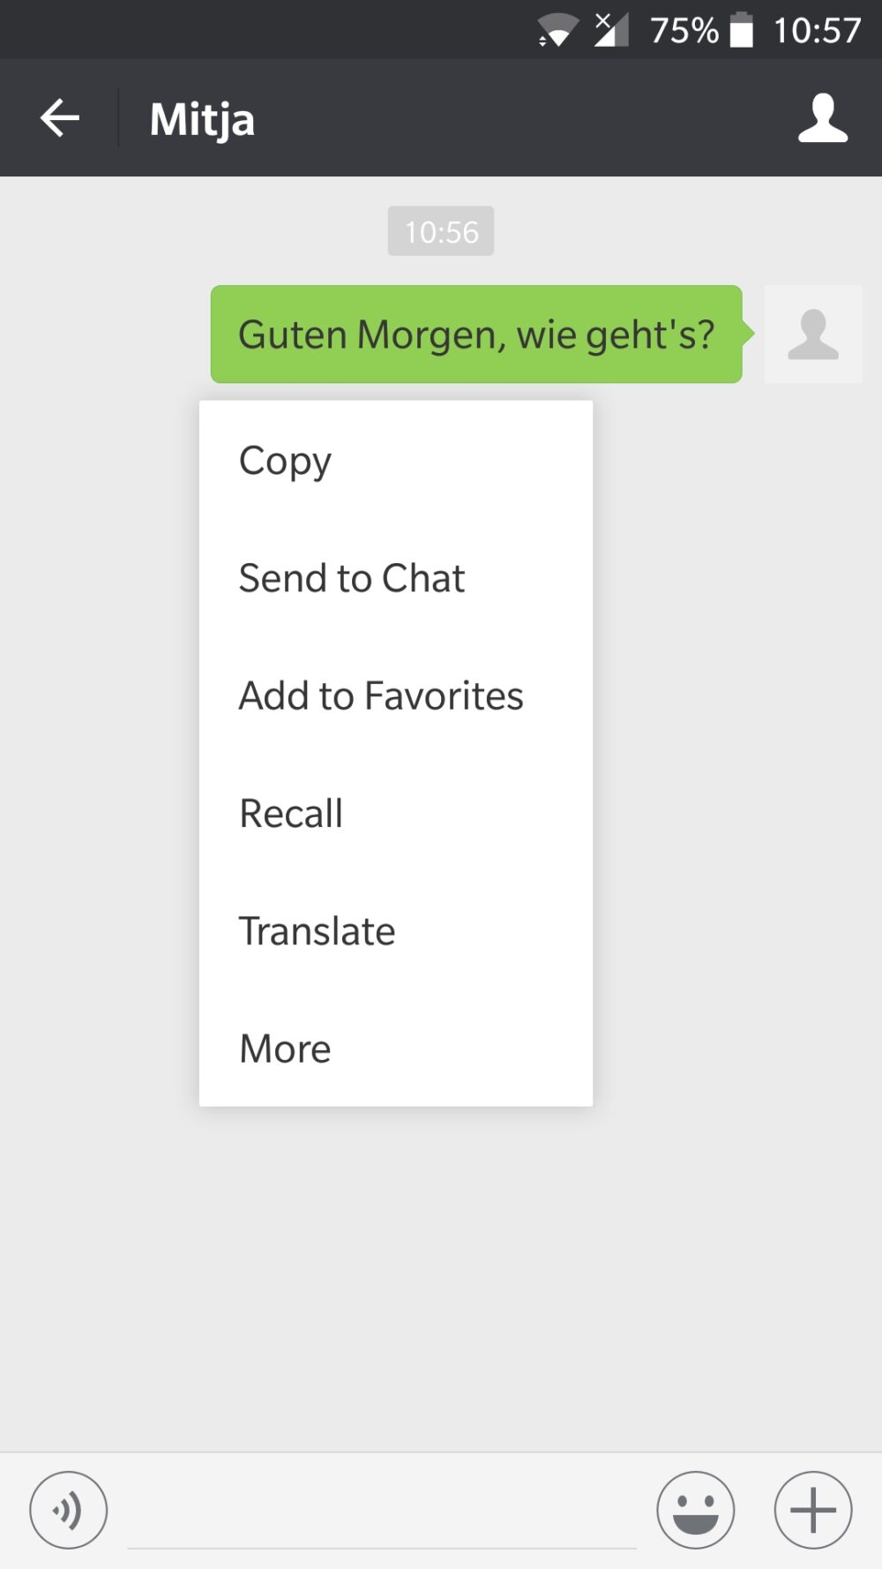
Task: Tap the Wi-Fi status icon
Action: pos(557,30)
